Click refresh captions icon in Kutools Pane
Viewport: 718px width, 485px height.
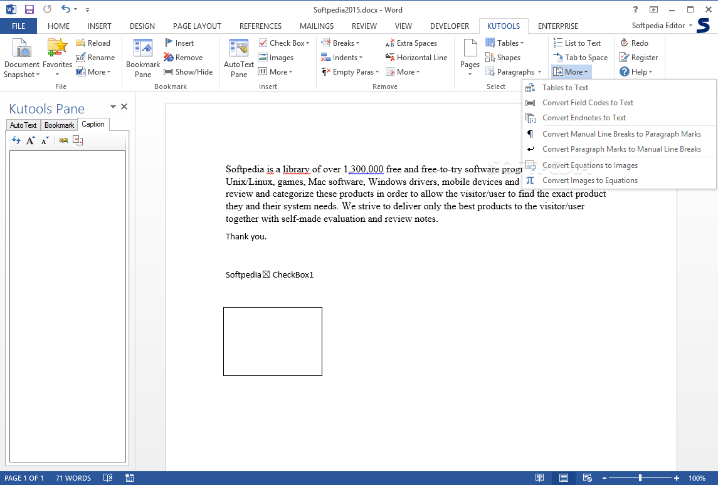pyautogui.click(x=16, y=140)
